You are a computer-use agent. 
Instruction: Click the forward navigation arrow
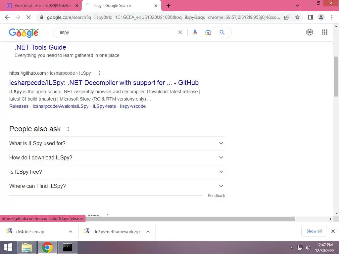pyautogui.click(x=18, y=17)
